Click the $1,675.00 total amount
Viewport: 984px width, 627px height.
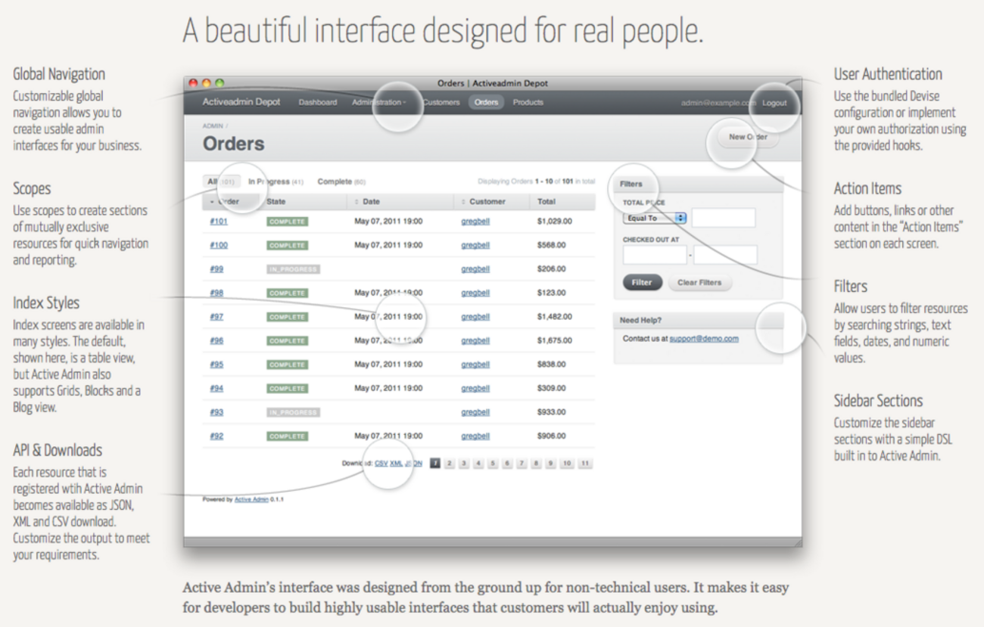tap(555, 340)
